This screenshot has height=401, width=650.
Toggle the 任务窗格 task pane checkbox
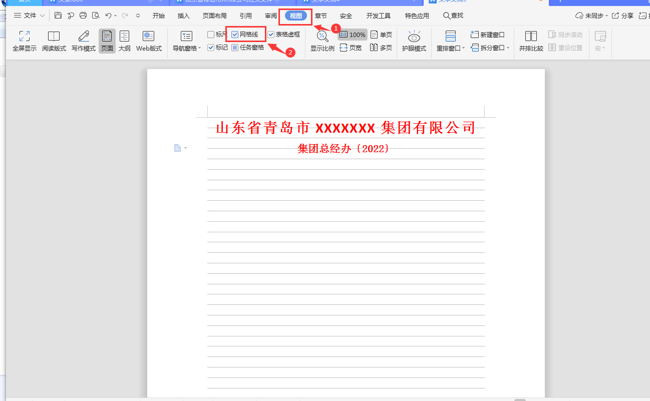pos(235,48)
